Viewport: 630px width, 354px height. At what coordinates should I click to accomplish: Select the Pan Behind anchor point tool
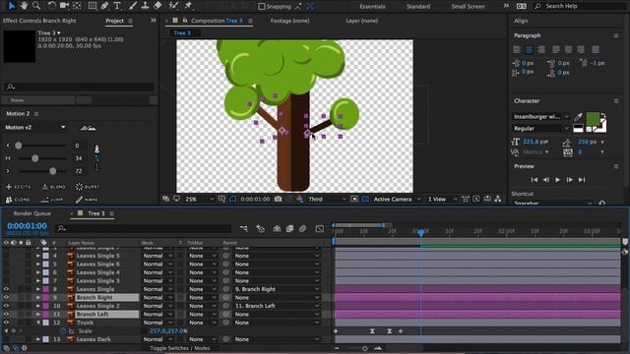click(x=77, y=6)
